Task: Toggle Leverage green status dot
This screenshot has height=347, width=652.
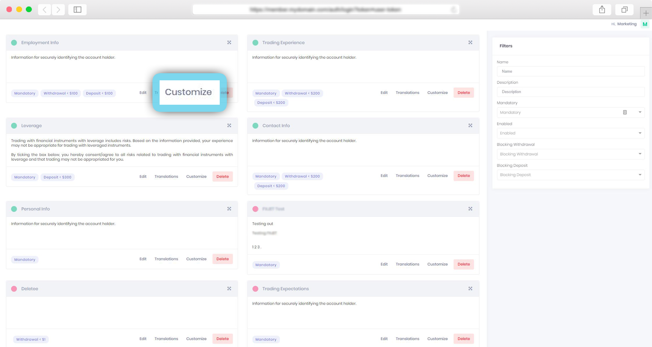Action: tap(14, 126)
